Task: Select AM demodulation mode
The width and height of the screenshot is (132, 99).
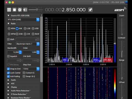Action: (17, 29)
